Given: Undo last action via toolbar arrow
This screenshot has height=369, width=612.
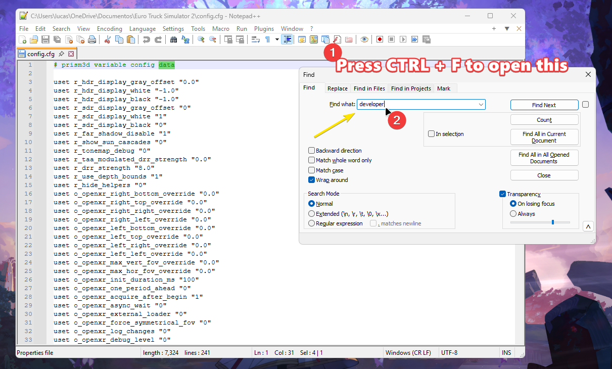Looking at the screenshot, I should click(146, 39).
